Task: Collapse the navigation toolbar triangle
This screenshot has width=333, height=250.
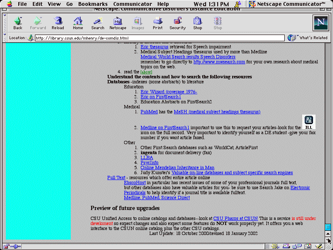Action: tap(5, 16)
